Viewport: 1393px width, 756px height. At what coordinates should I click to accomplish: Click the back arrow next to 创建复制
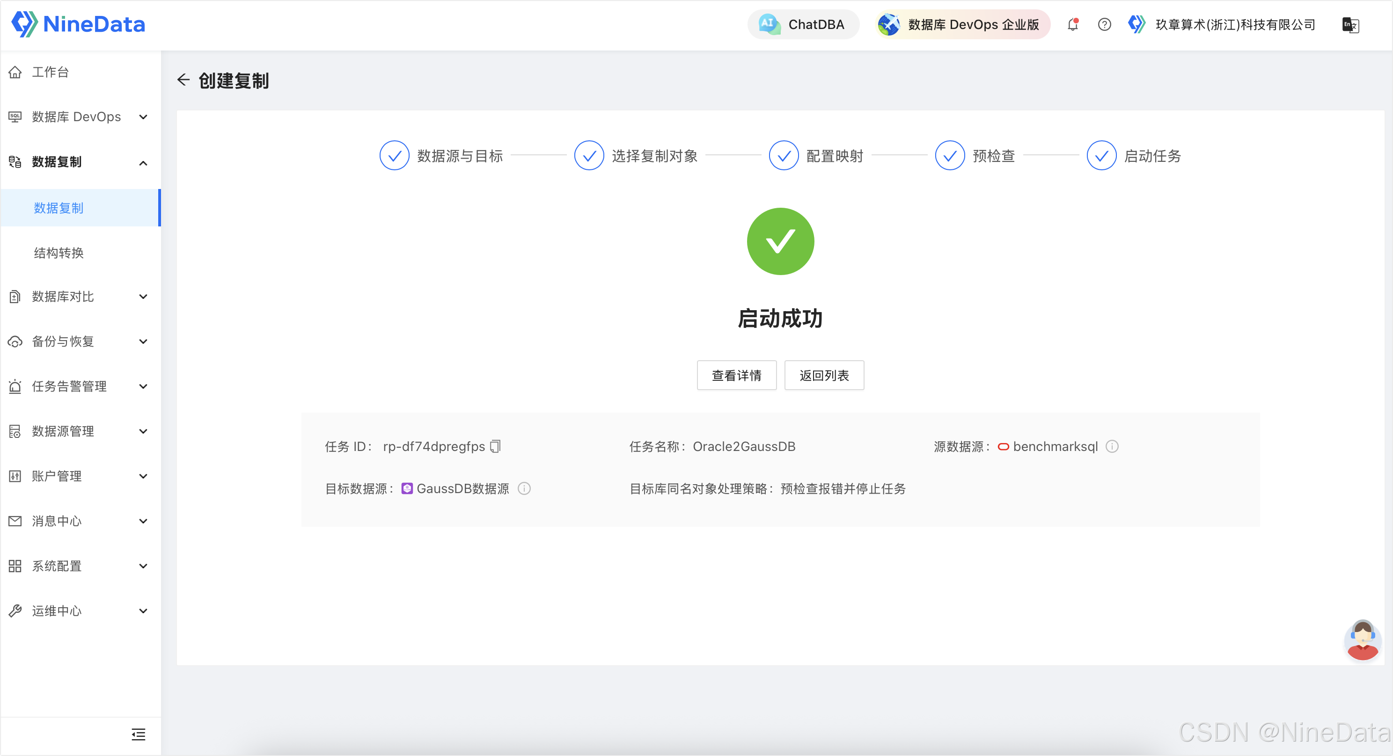(x=183, y=80)
